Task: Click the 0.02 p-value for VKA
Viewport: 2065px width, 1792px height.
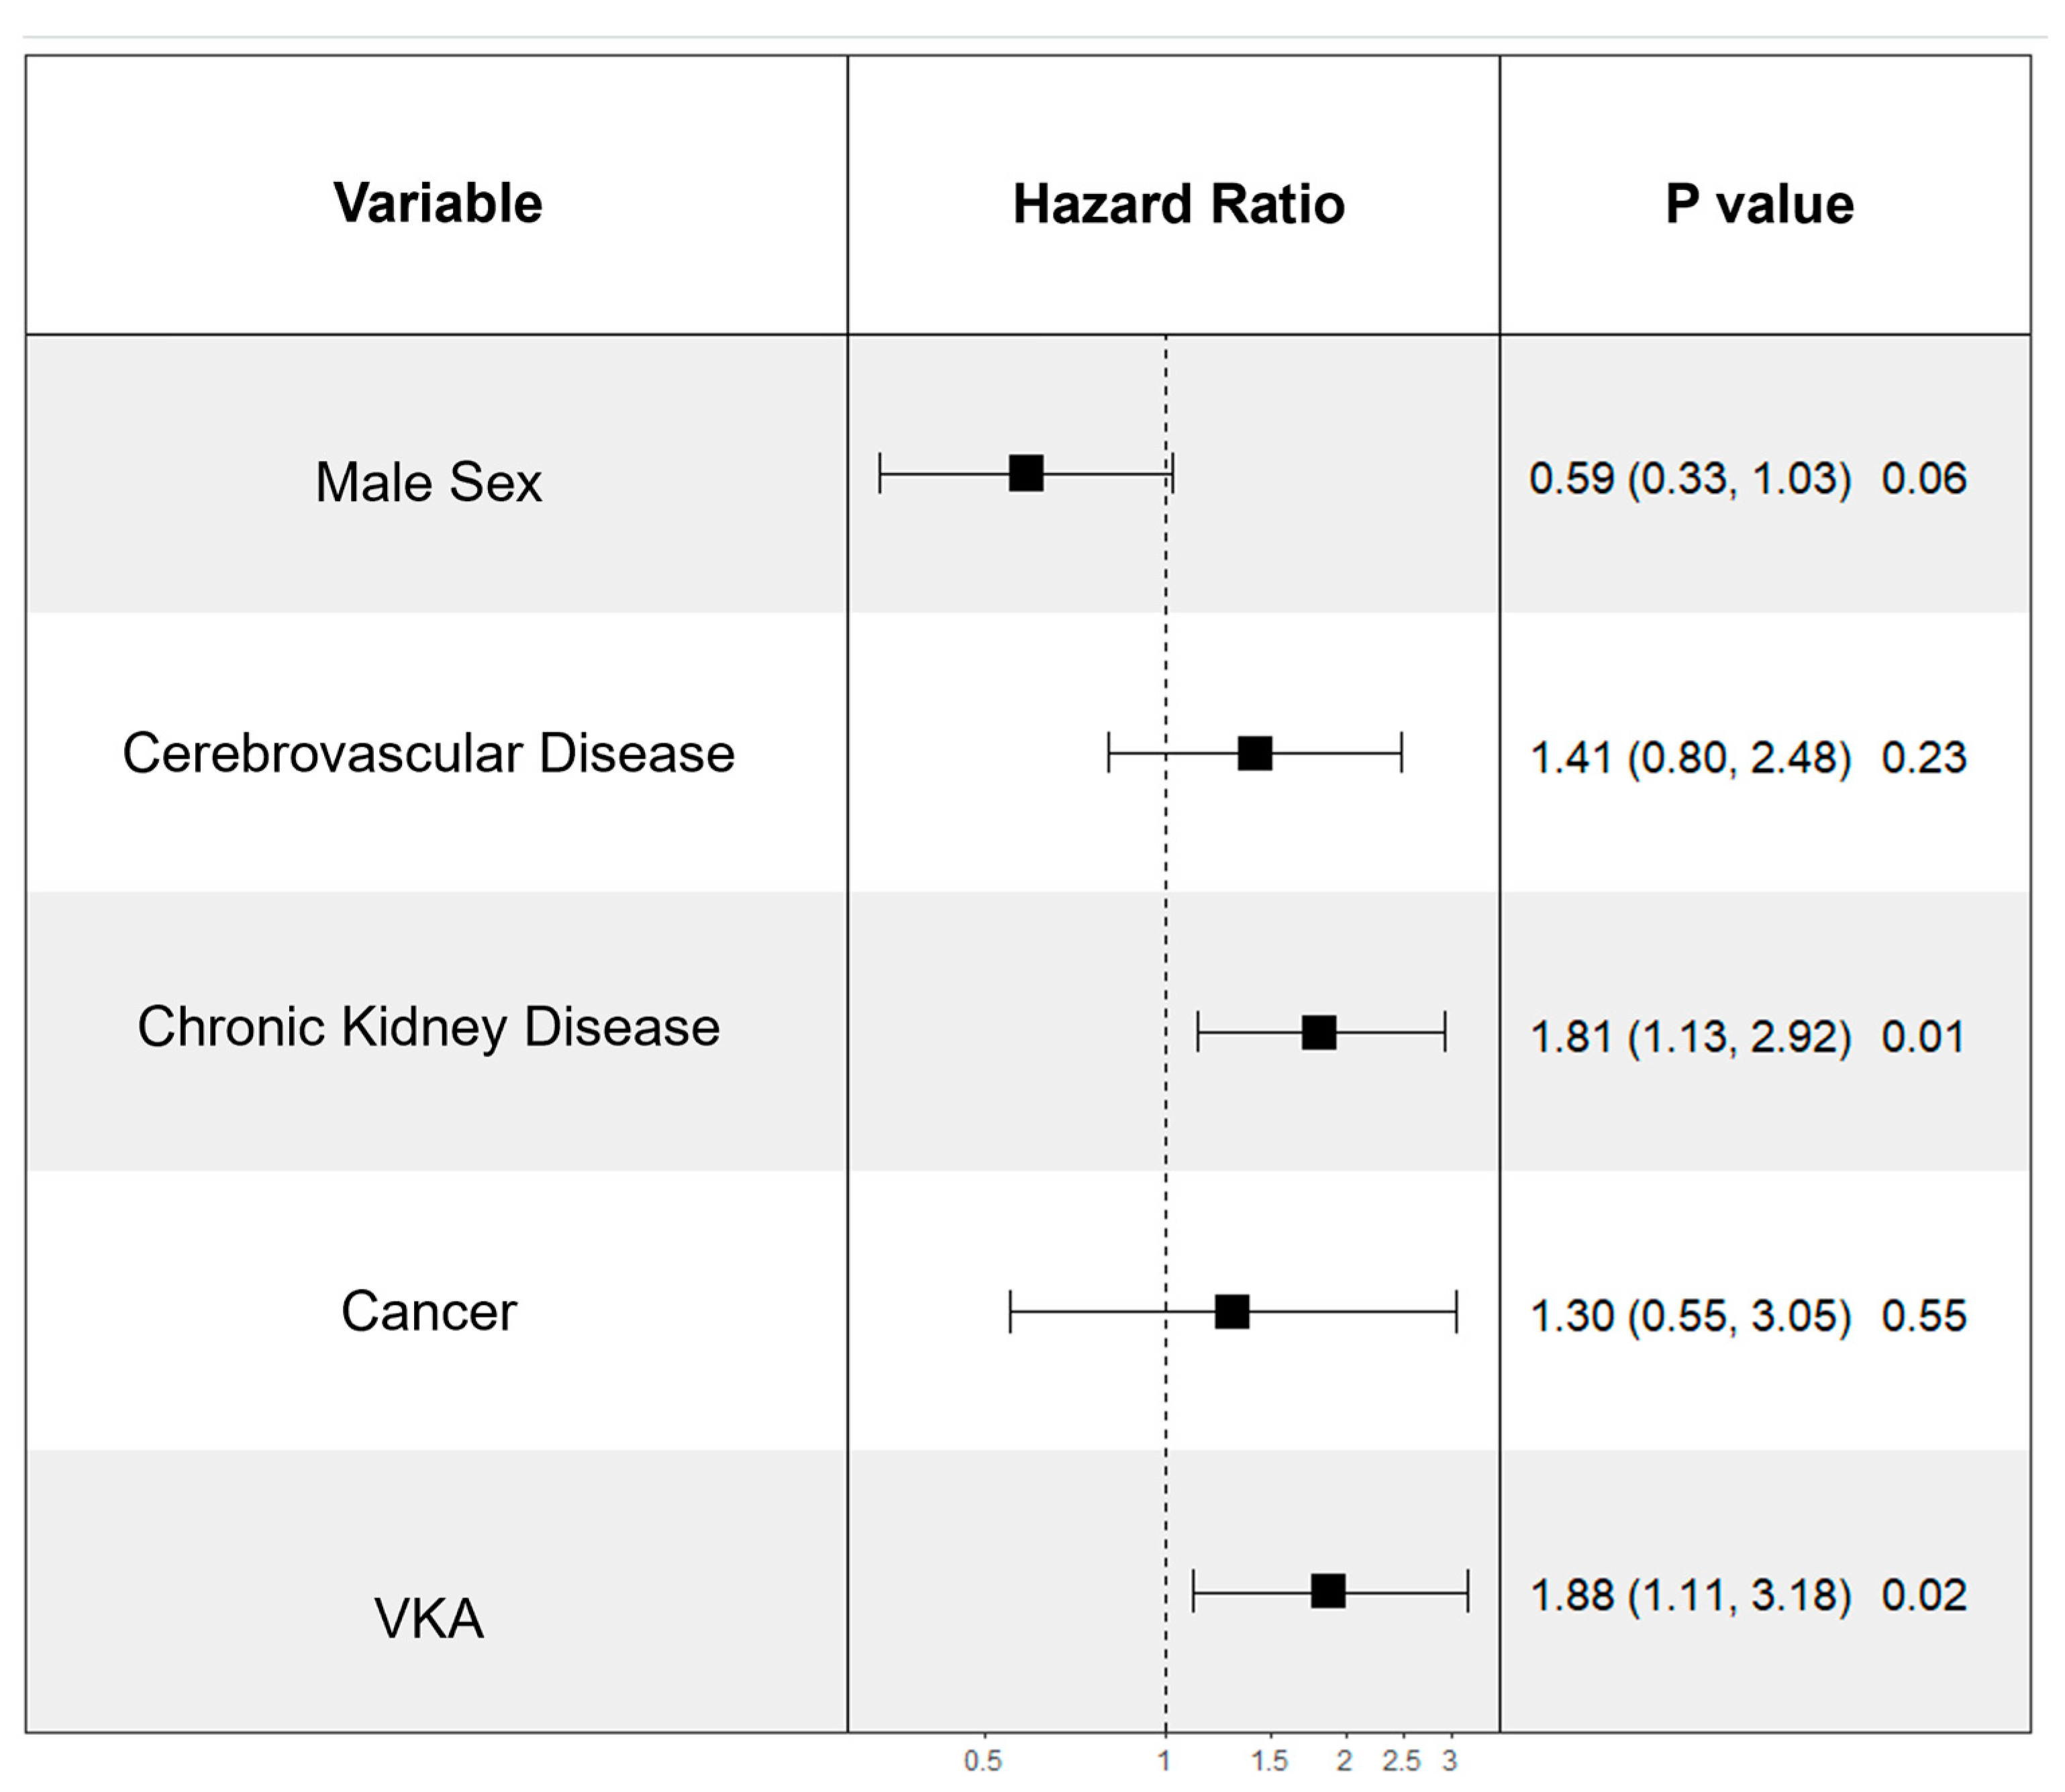Action: [1923, 1595]
